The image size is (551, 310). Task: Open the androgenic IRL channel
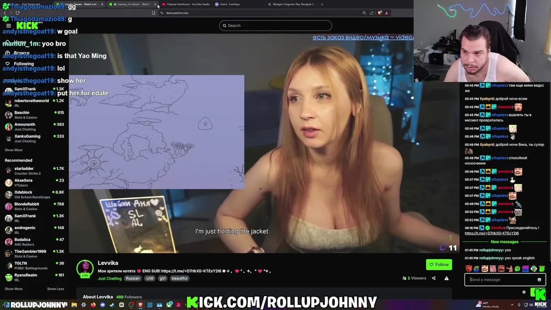pos(34,230)
